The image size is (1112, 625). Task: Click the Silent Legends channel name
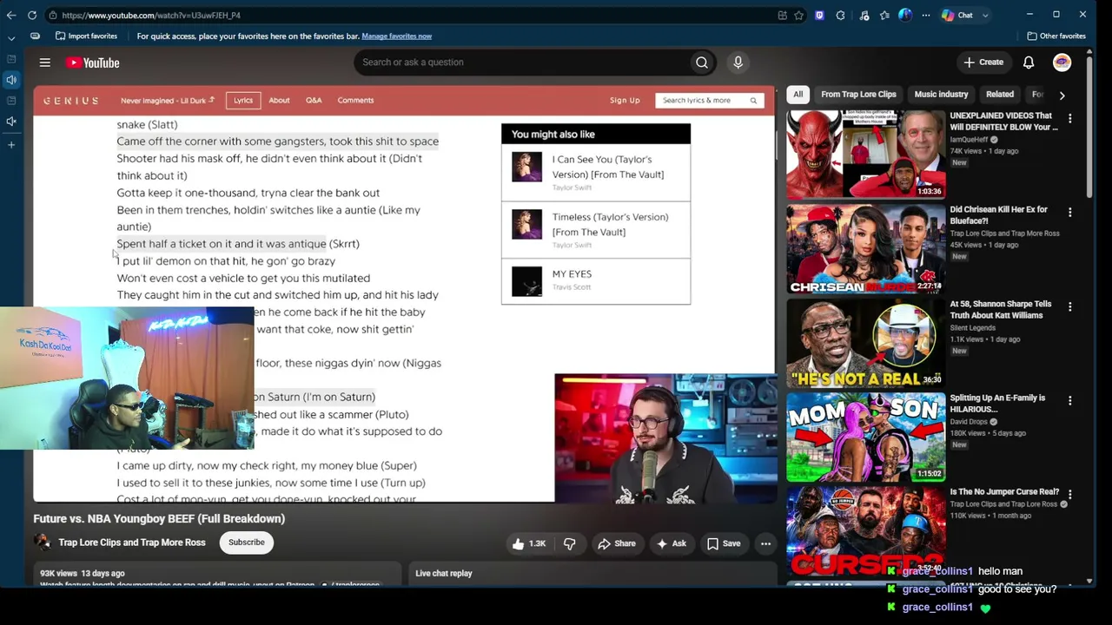coord(973,328)
